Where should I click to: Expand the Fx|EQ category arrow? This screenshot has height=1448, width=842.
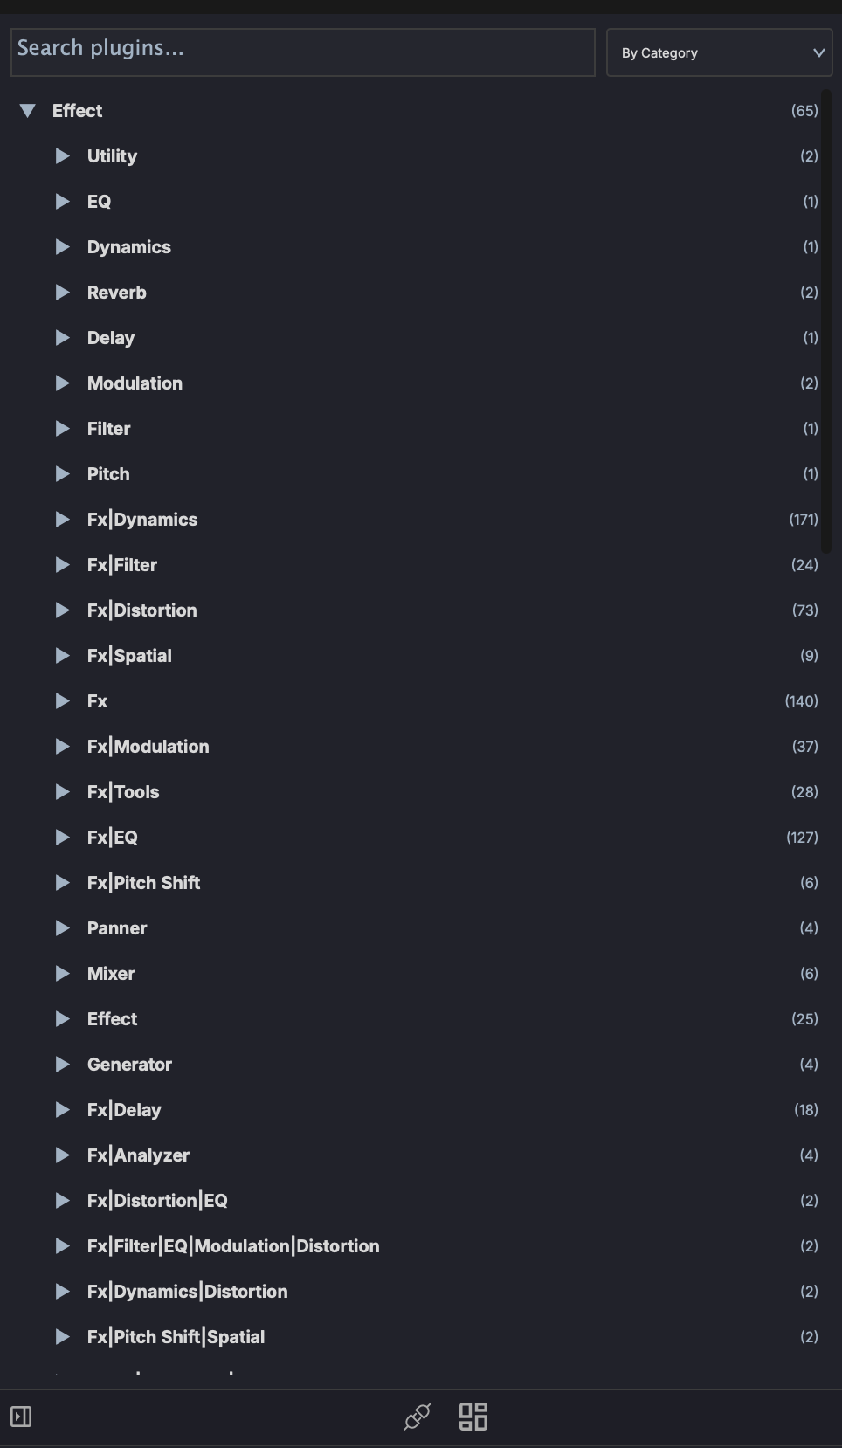click(62, 838)
